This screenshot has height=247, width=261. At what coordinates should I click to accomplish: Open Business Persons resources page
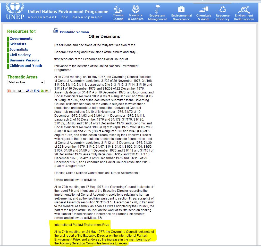pos(24,60)
